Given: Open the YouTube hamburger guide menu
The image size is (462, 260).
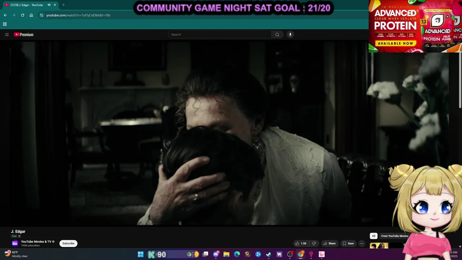Looking at the screenshot, I should point(6,35).
